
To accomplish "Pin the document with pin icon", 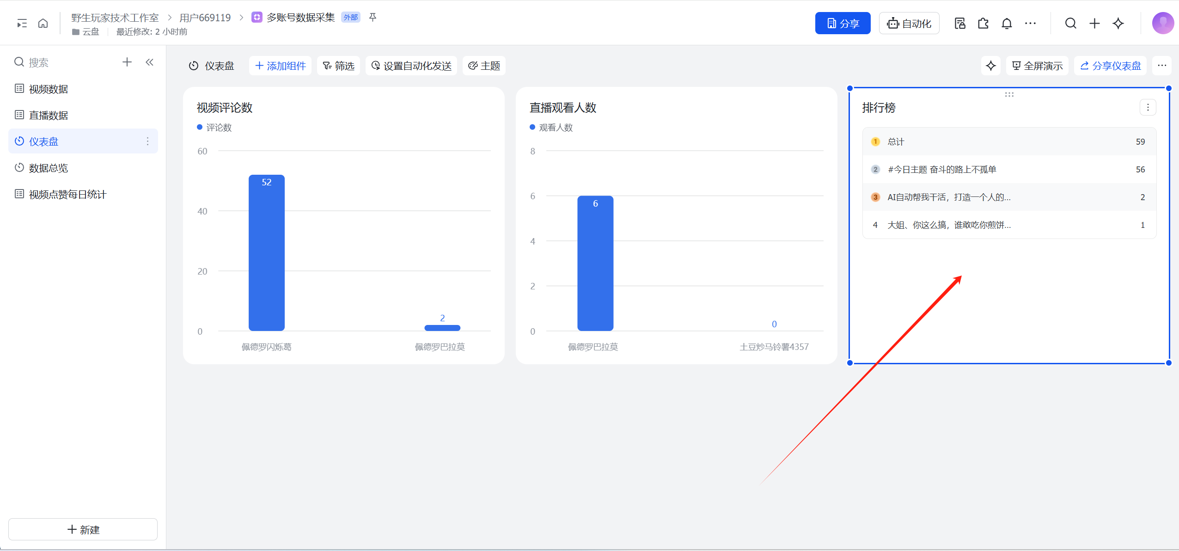I will (373, 17).
